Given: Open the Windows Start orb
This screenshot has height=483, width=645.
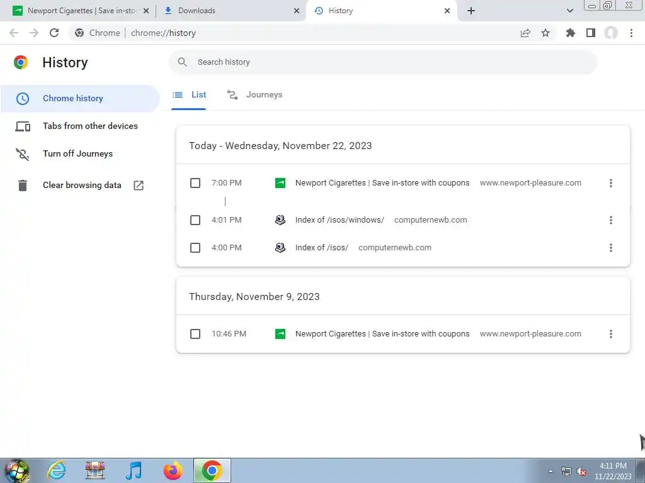Looking at the screenshot, I should (x=17, y=470).
